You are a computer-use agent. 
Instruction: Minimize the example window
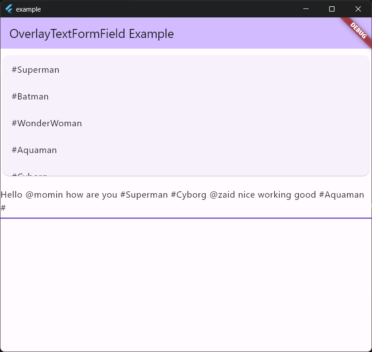pos(306,9)
